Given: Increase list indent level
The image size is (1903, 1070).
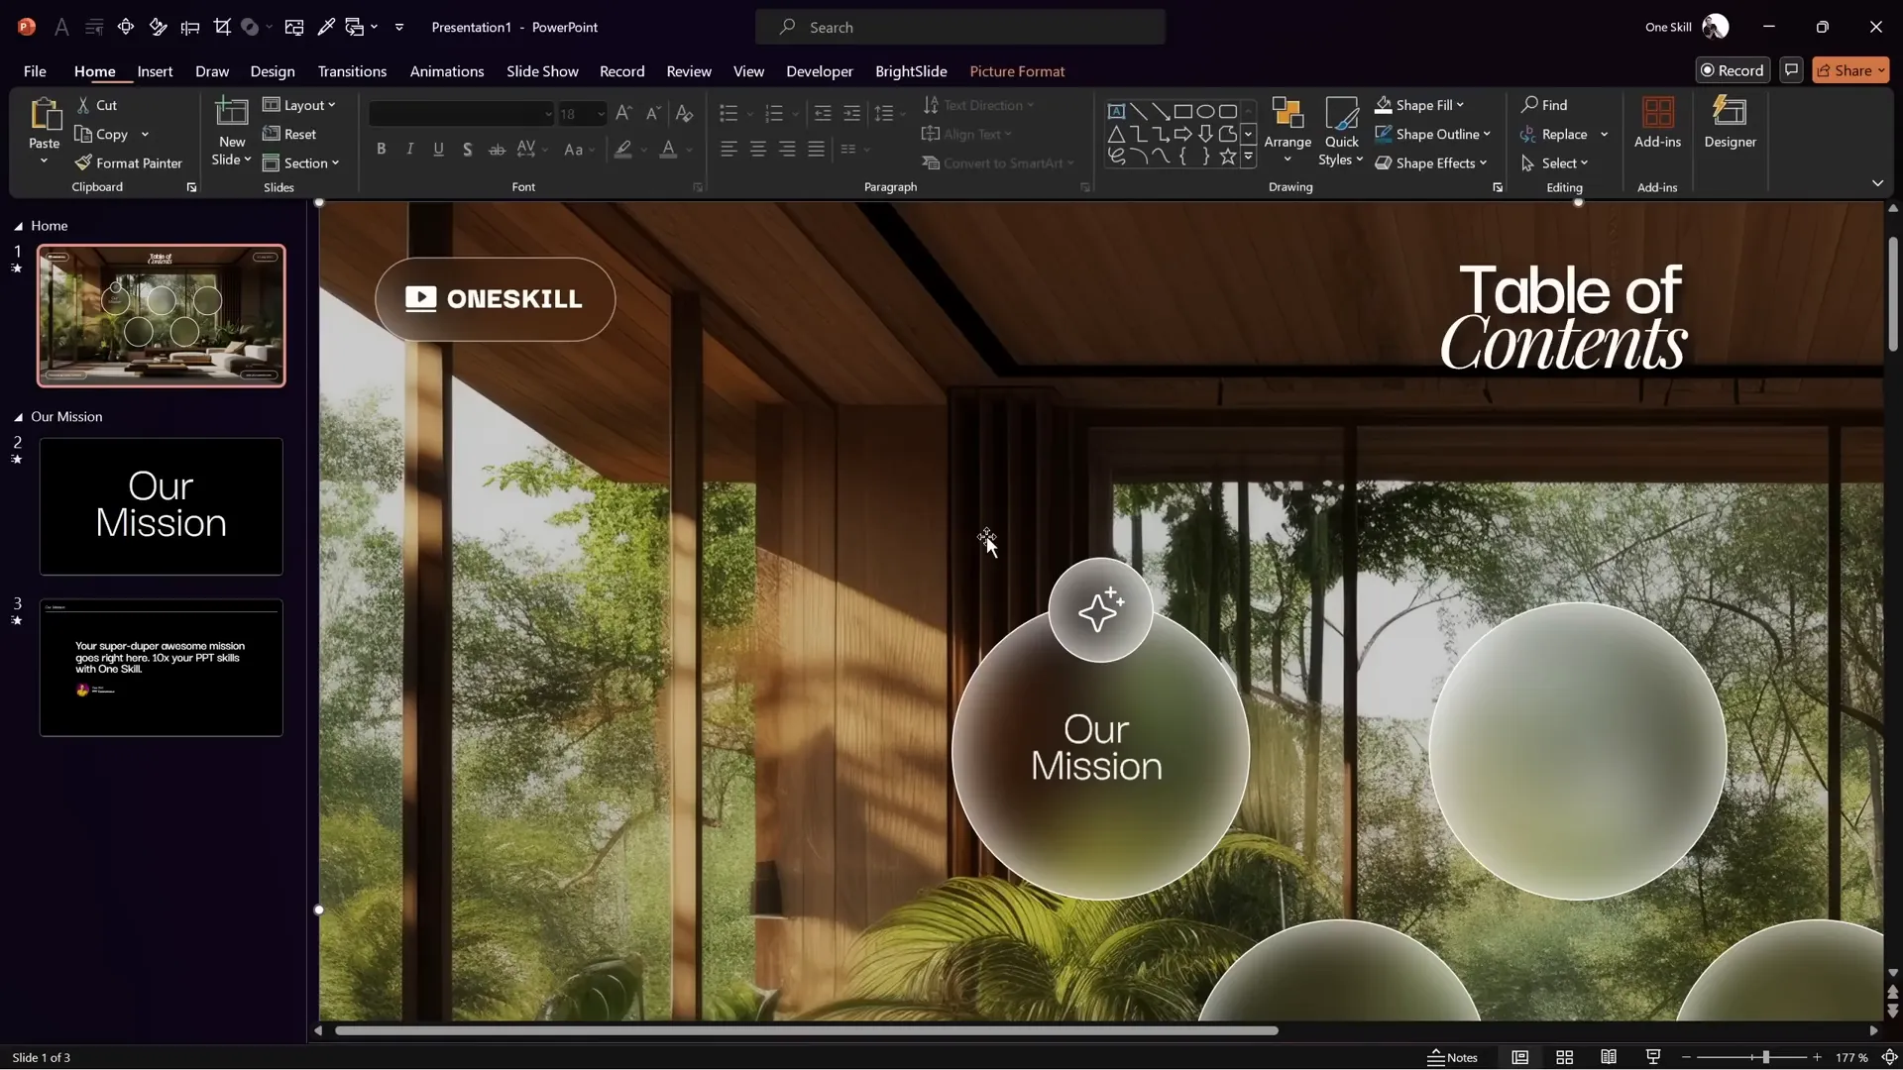Looking at the screenshot, I should (851, 113).
